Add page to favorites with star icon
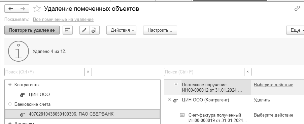The height and width of the screenshot is (124, 304). [37, 8]
